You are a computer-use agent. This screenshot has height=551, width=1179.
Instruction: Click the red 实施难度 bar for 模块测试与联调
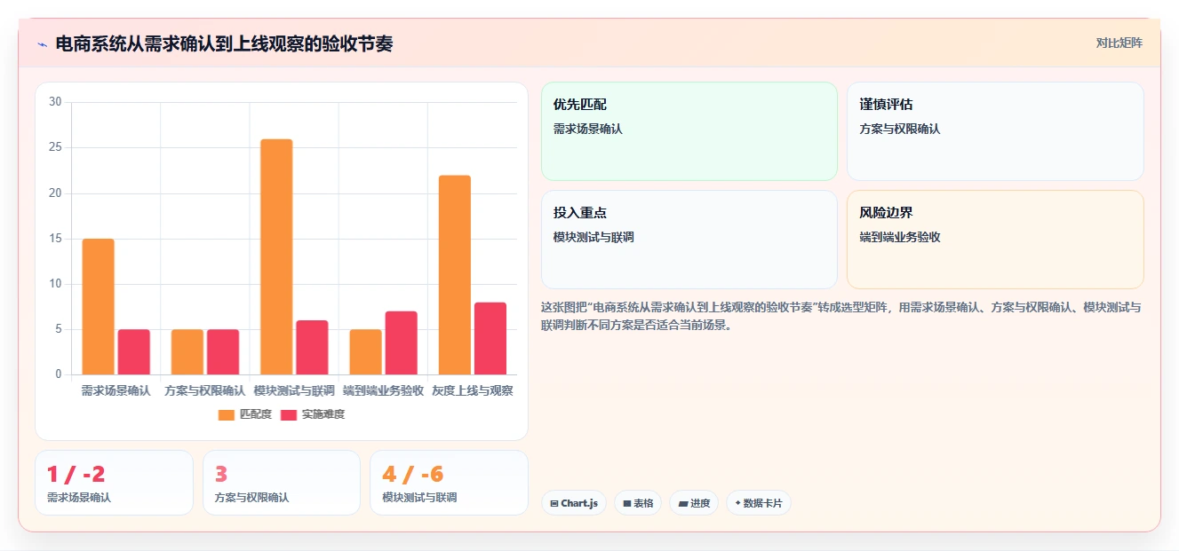point(312,347)
